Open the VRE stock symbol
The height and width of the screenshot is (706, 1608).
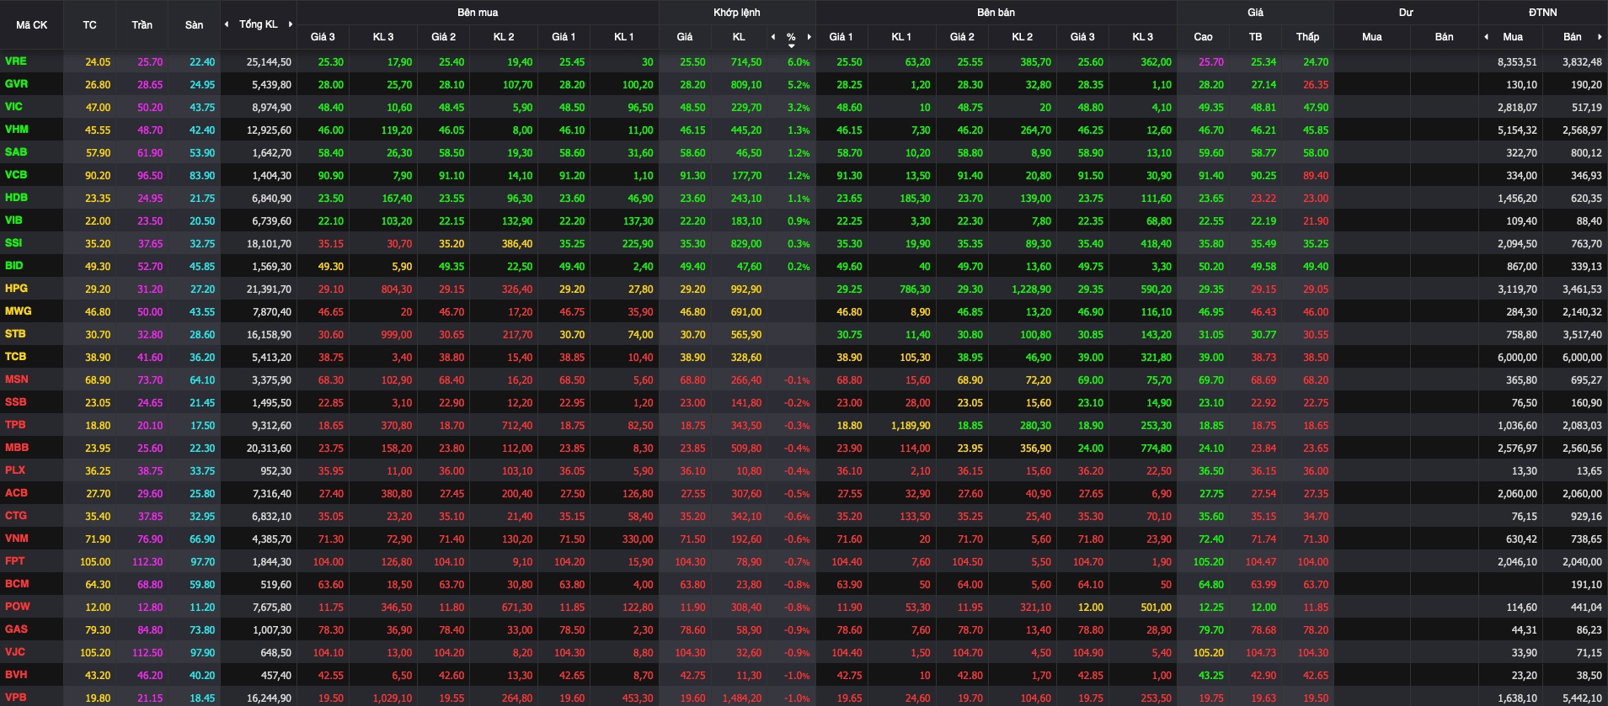[16, 61]
